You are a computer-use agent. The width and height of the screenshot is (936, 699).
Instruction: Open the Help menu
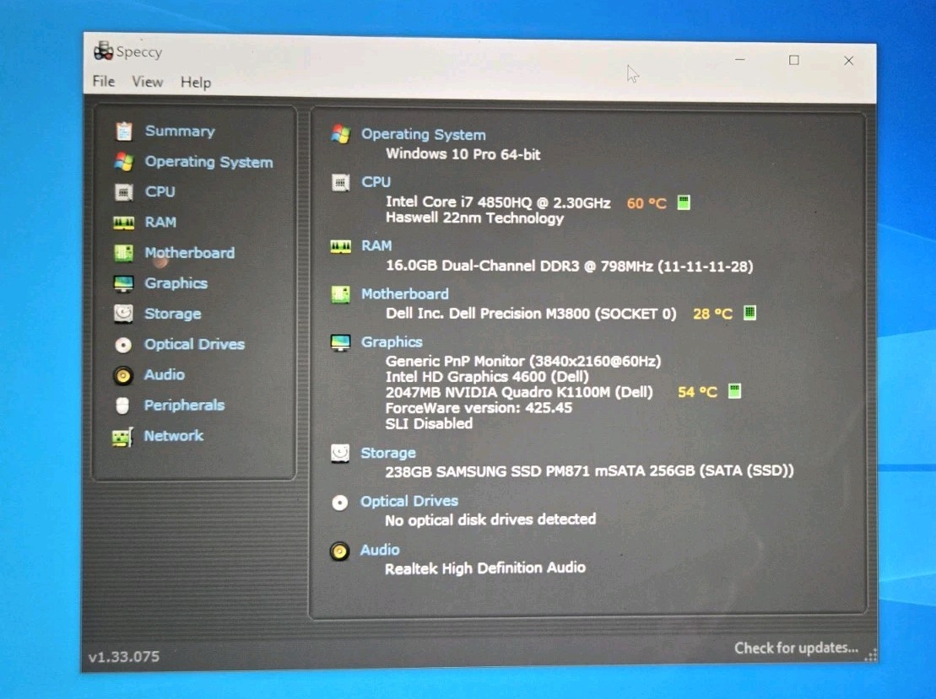pos(196,83)
